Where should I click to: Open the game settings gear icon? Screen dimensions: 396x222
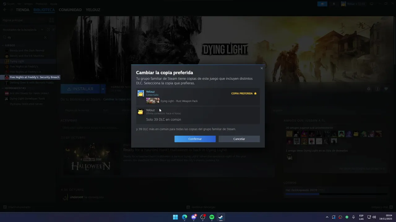tap(368, 89)
